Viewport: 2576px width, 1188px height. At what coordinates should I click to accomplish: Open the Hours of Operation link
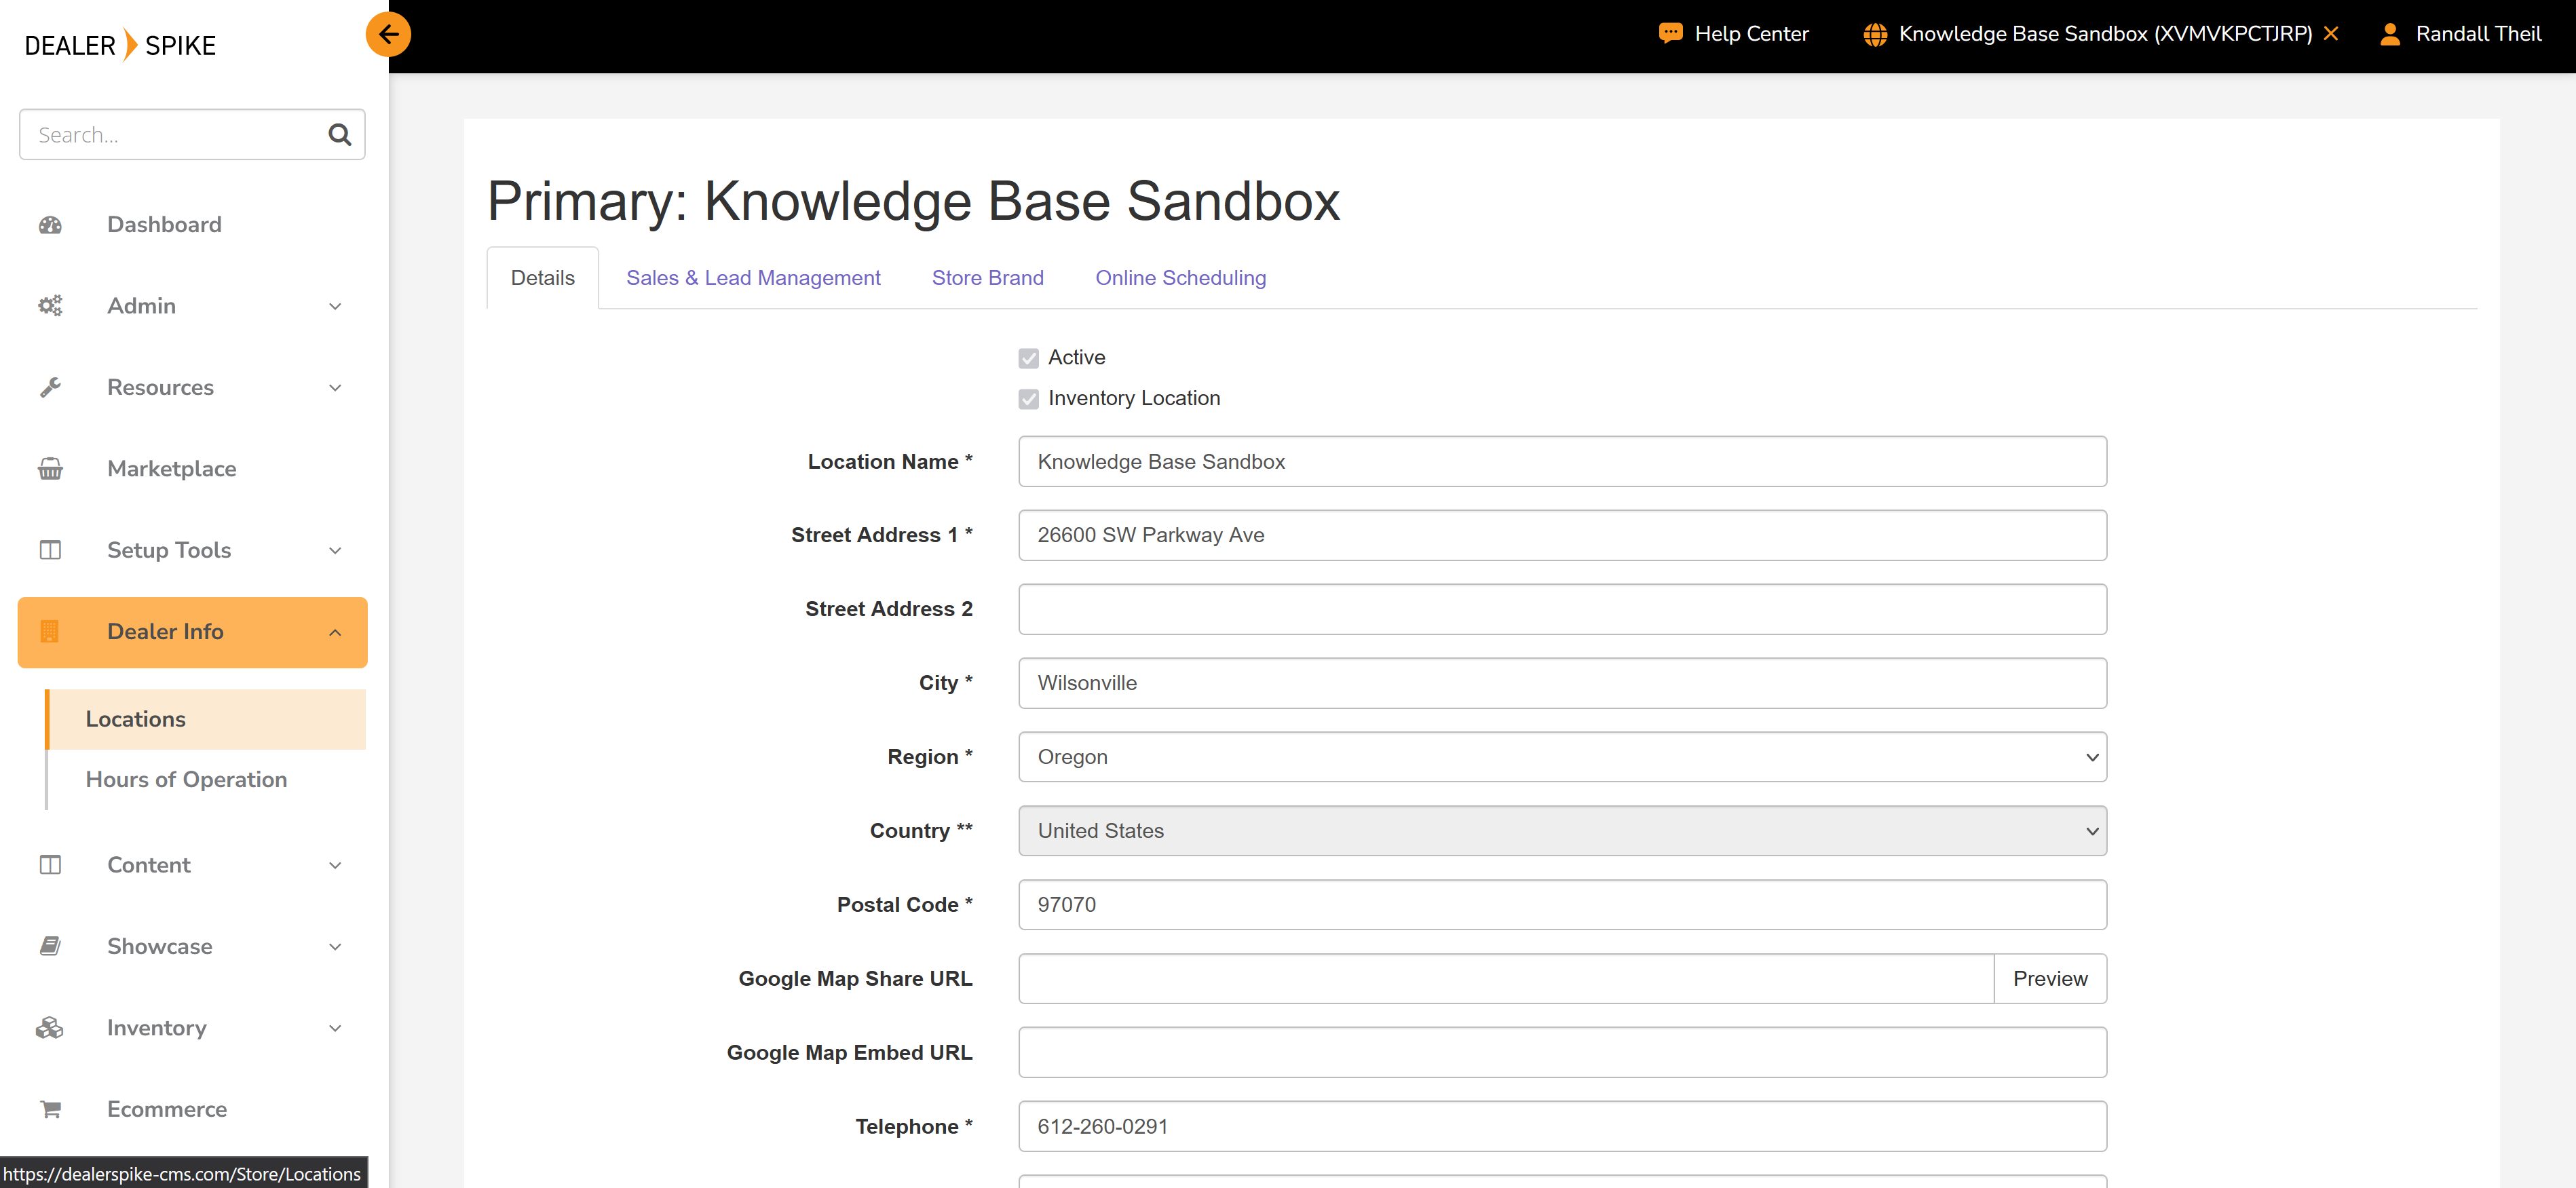(186, 780)
